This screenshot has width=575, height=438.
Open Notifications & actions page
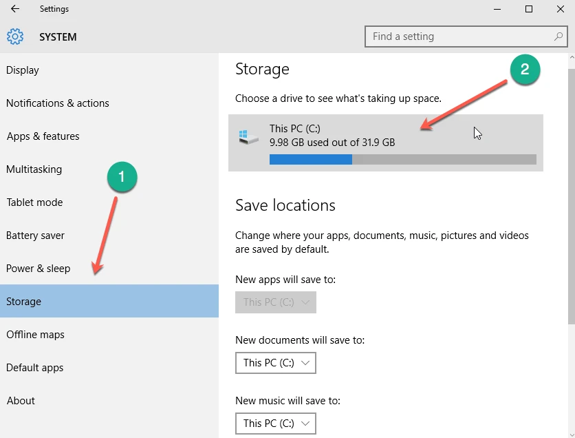(58, 103)
